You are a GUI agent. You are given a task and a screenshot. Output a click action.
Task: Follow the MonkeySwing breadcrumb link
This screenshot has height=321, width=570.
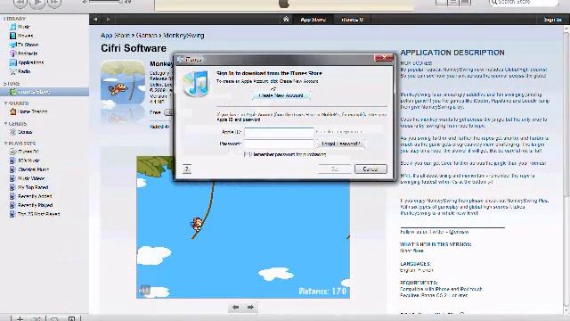(183, 36)
